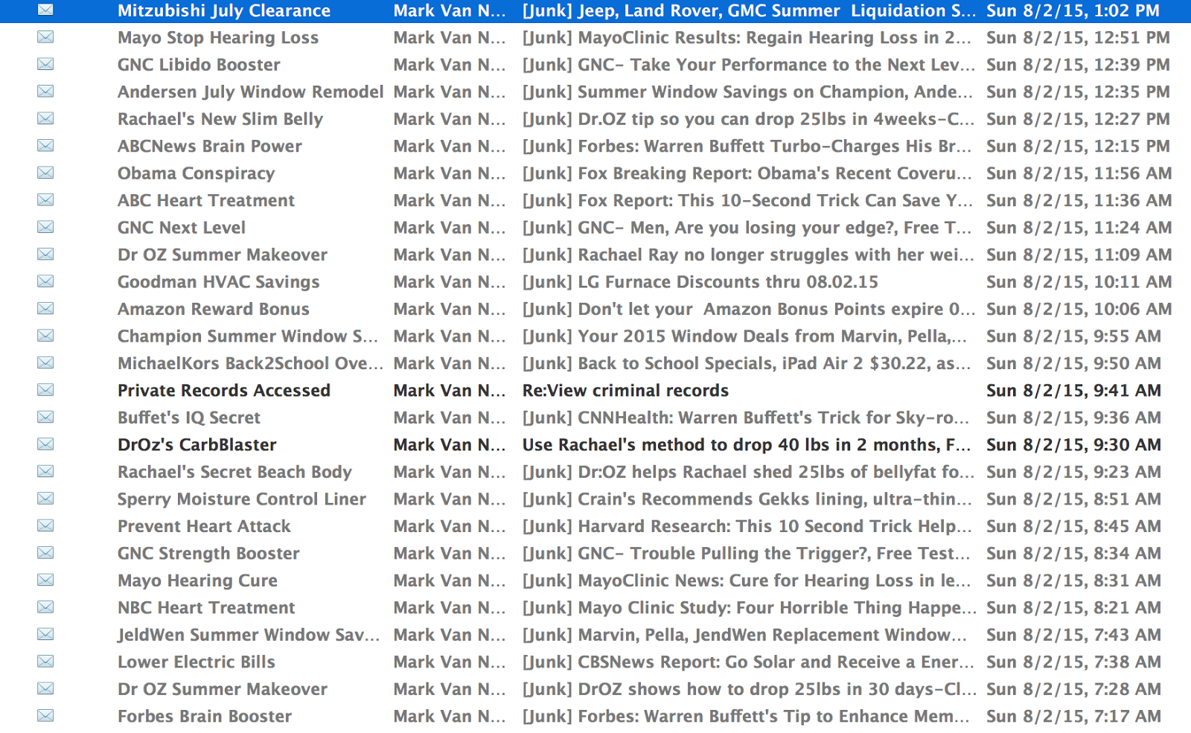The width and height of the screenshot is (1191, 733).
Task: Click the date 'Sun 8/2/15, 9:36 AM'
Action: point(1073,417)
